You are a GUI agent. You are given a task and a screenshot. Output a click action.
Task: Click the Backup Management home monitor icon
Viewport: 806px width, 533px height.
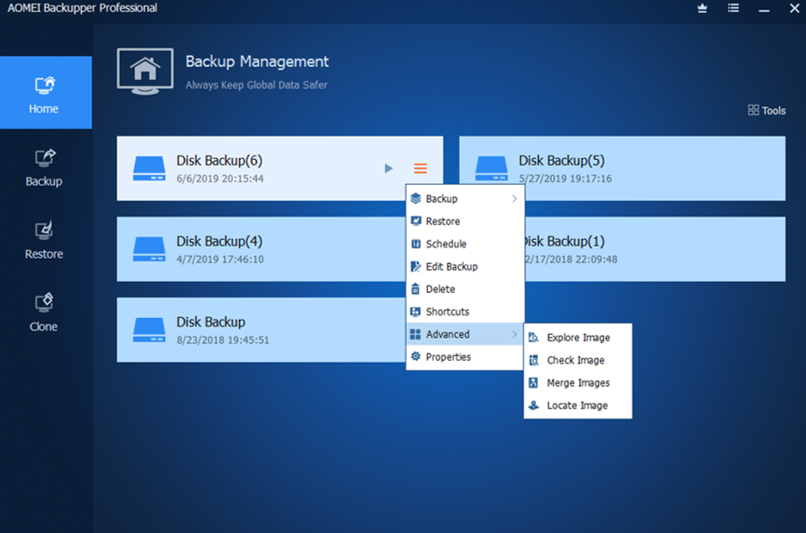click(x=145, y=72)
